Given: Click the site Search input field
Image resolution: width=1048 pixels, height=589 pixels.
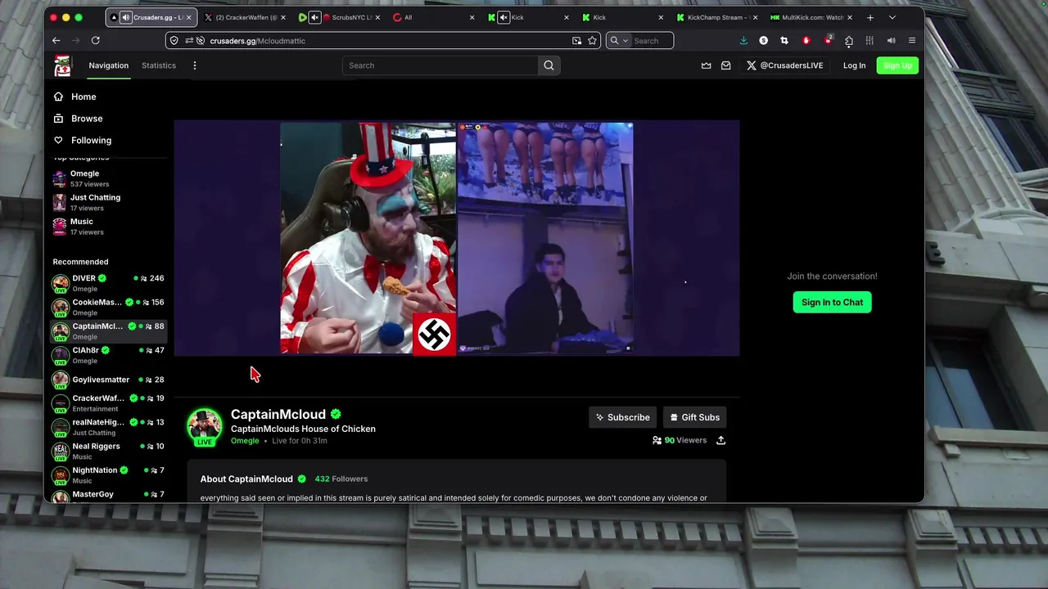Looking at the screenshot, I should (440, 65).
